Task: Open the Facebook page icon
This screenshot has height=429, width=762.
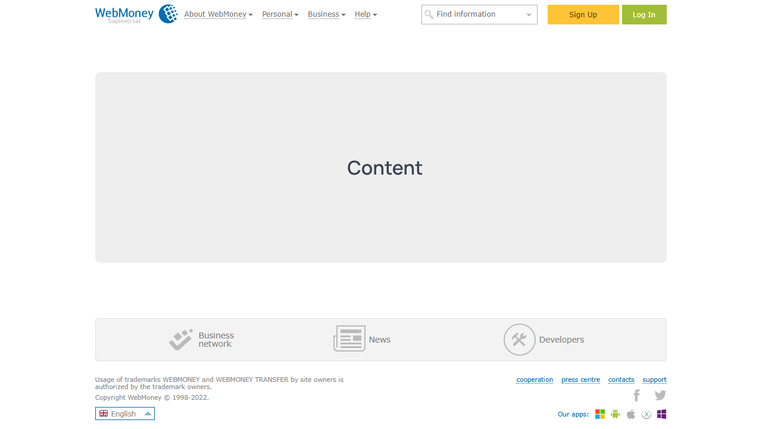Action: click(x=636, y=395)
